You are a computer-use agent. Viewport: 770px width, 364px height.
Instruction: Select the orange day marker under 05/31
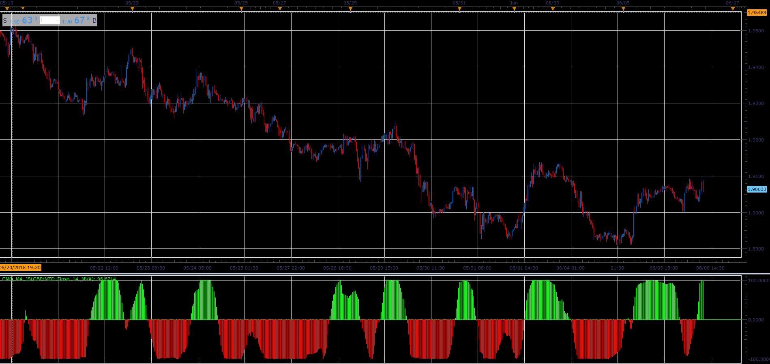(459, 9)
